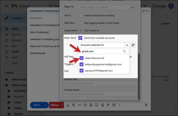This screenshot has height=116, width=178.
Task: Click the insert from Drive icon
Action: pyautogui.click(x=91, y=105)
